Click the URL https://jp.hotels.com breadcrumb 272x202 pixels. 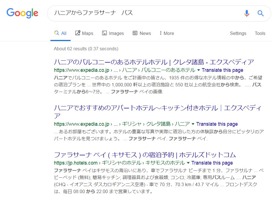pyautogui.click(x=76, y=163)
